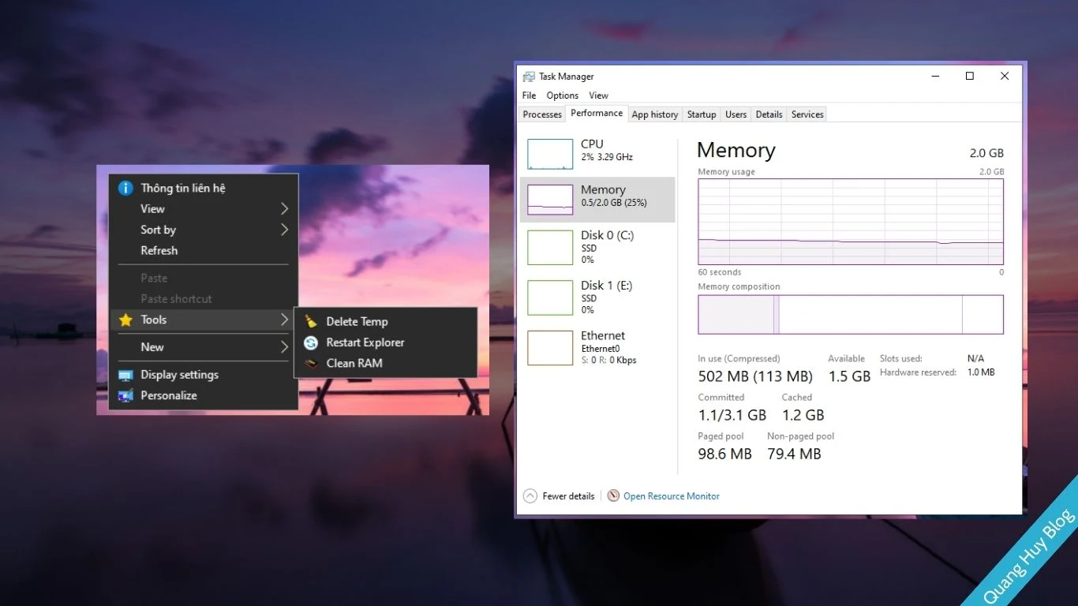1078x606 pixels.
Task: Click the Personalize icon in the context menu
Action: (x=125, y=395)
